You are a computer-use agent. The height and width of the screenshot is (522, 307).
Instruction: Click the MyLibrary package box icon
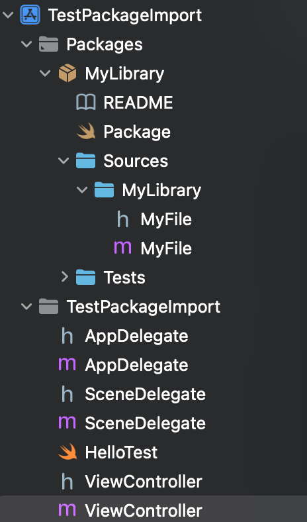click(x=67, y=74)
